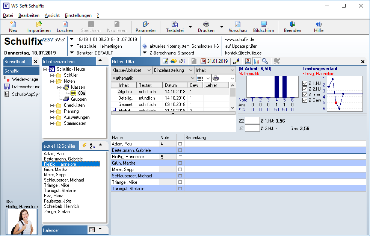Open the table layout dropdown

point(203,78)
